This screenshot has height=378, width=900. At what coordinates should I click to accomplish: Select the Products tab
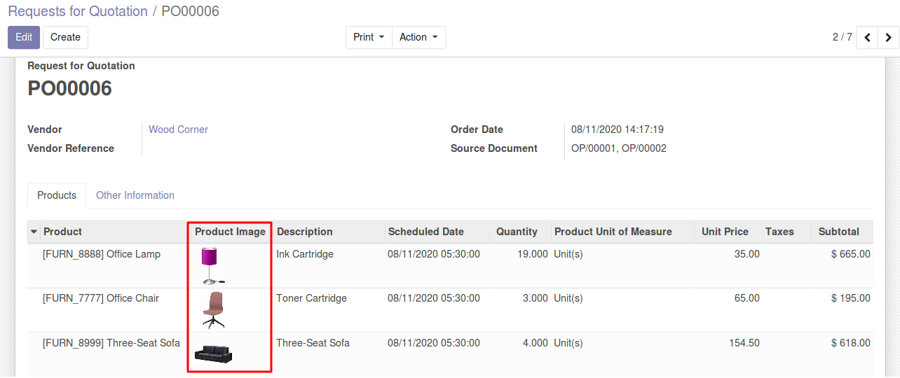[x=57, y=195]
